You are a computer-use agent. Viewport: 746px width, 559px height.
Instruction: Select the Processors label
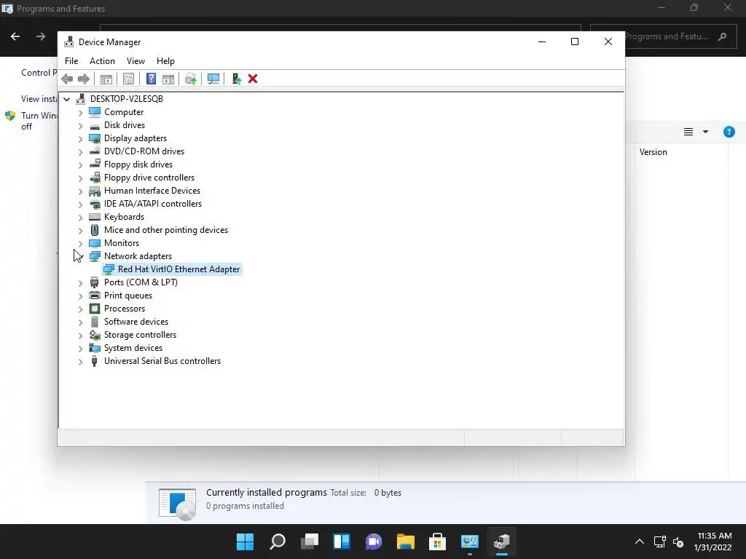(x=125, y=309)
